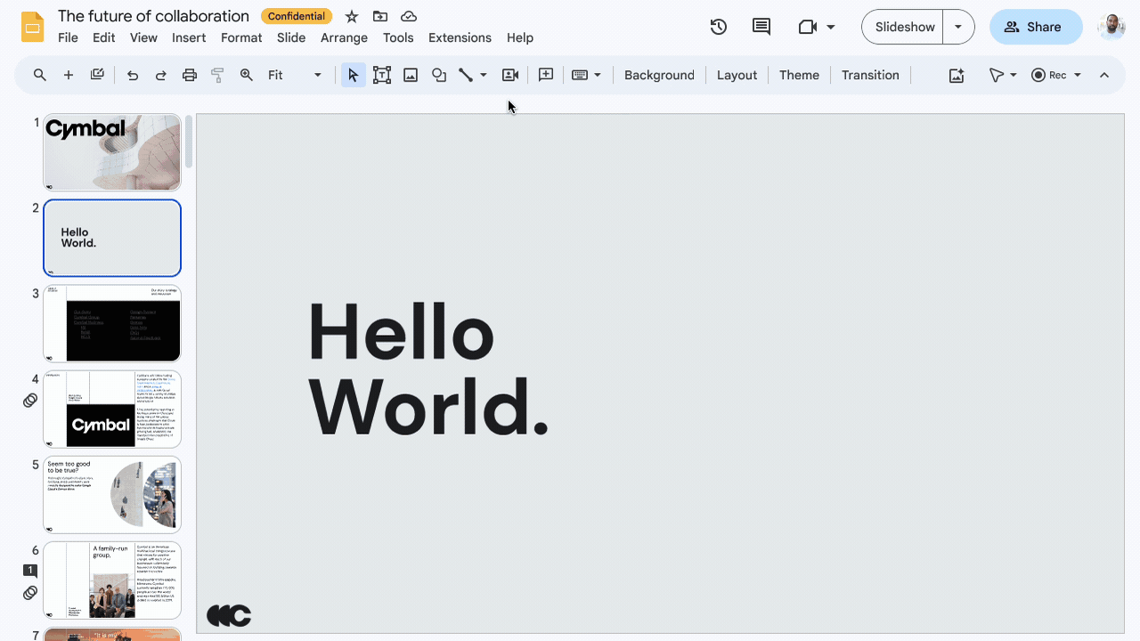Open the comment badge on slide 6
The width and height of the screenshot is (1140, 641).
coord(30,571)
